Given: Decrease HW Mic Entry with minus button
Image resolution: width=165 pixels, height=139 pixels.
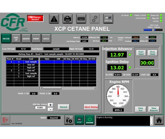Looking at the screenshot, I should click(51, 109).
